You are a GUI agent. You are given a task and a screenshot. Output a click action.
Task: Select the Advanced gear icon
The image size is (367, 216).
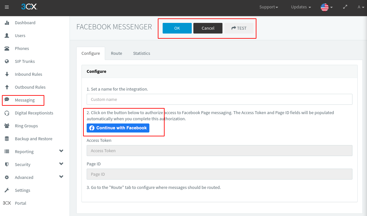(7, 177)
